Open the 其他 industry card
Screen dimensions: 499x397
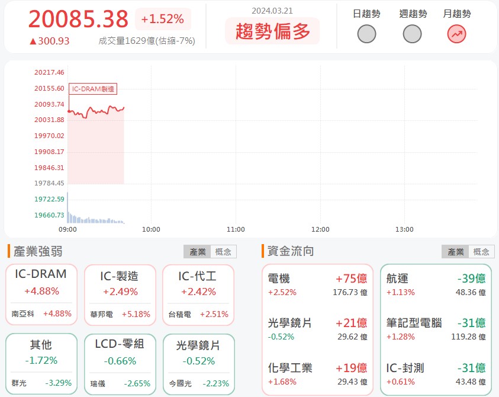click(41, 364)
